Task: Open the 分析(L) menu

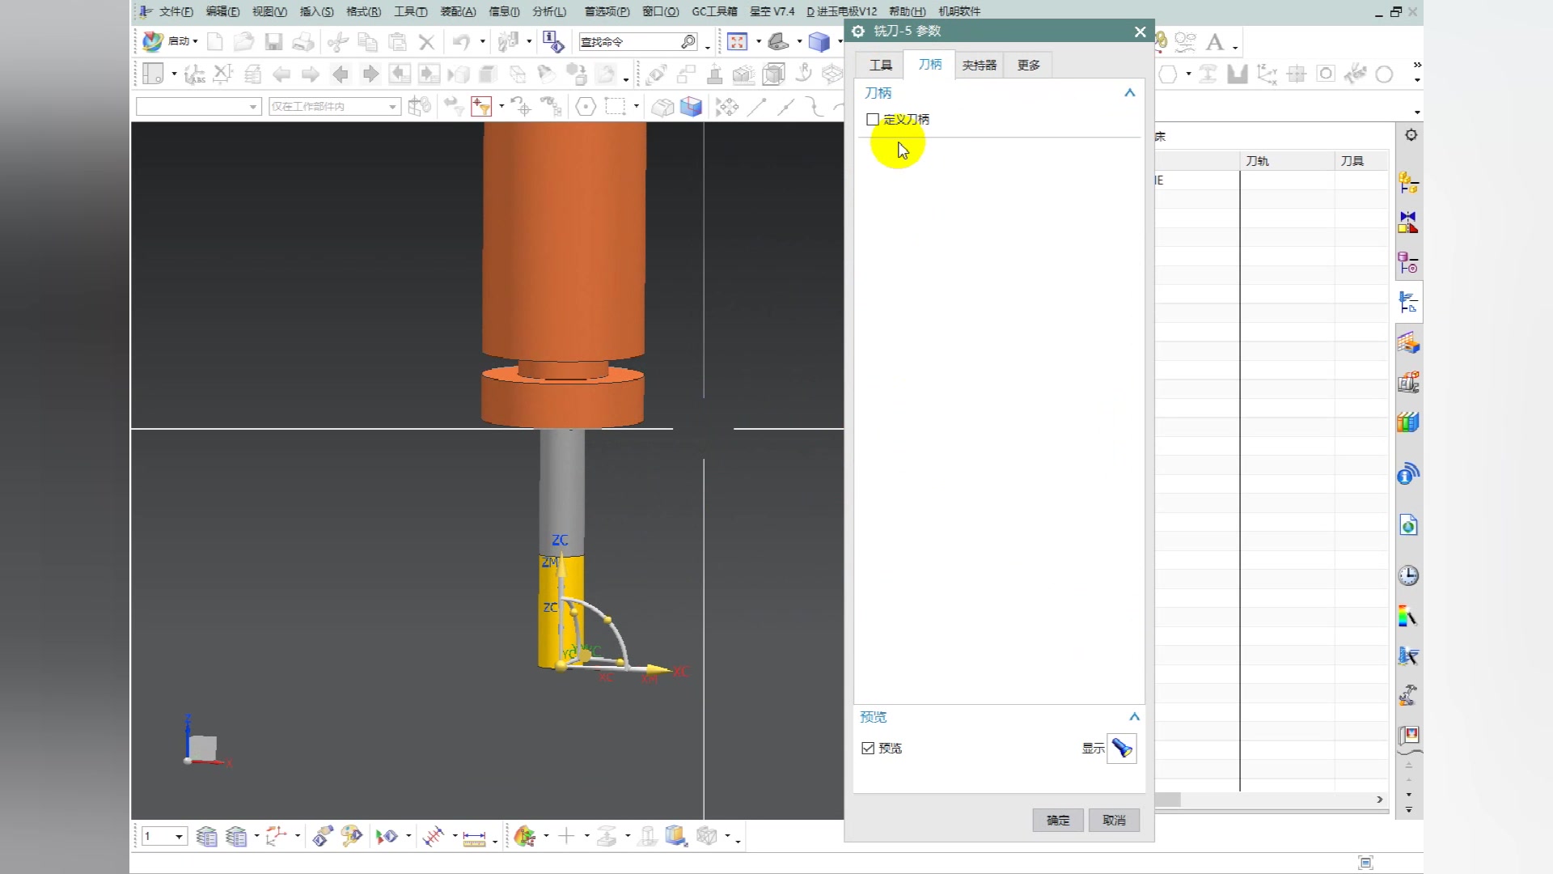Action: click(549, 11)
